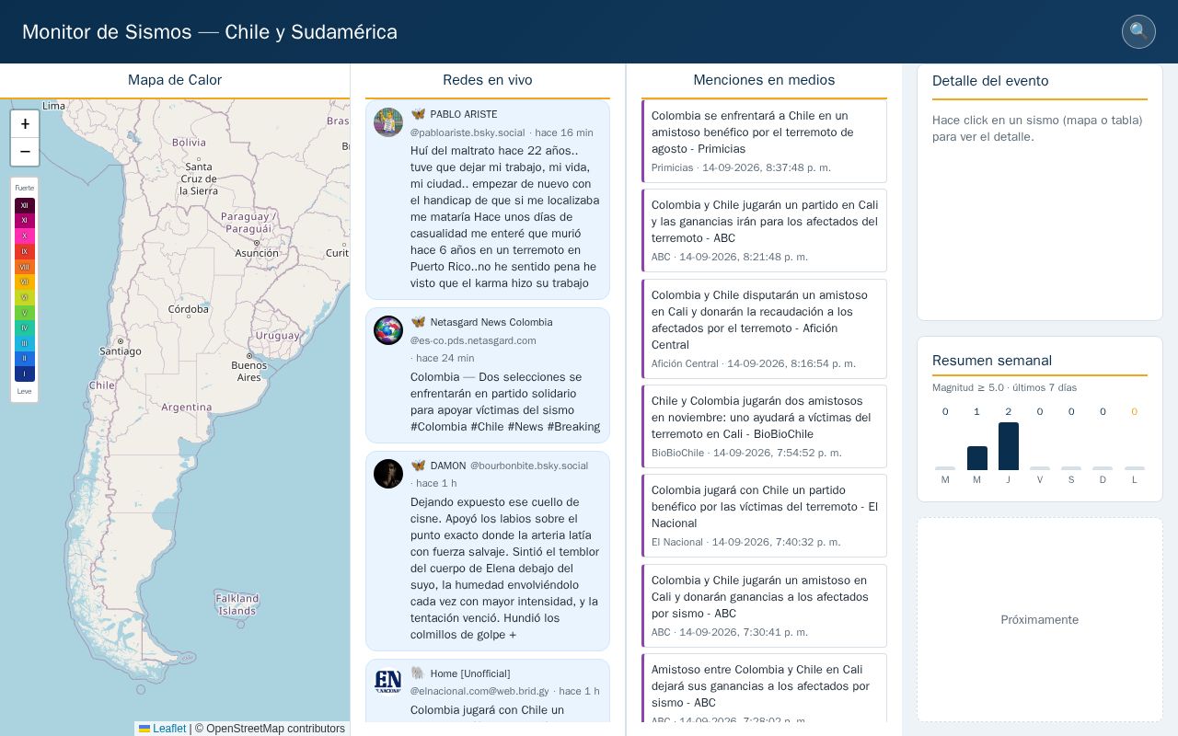Click the @elnacional.com@web.brid.gy handle
1178x736 pixels.
[x=479, y=691]
